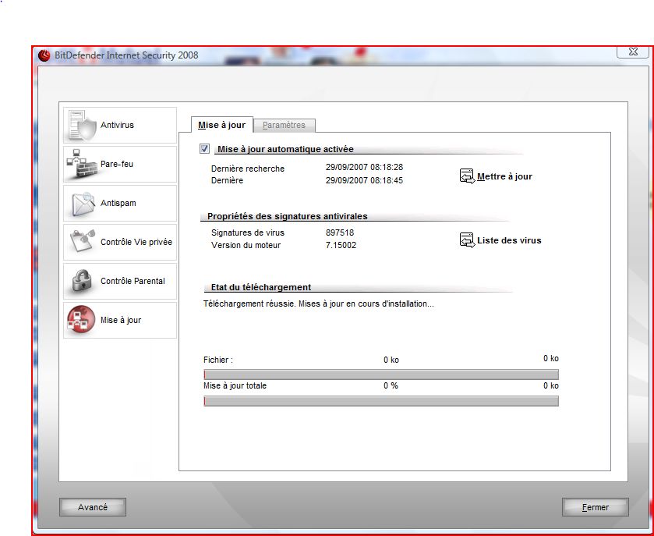Open the Antivirus shield icon
Image resolution: width=654 pixels, height=536 pixels.
82,126
